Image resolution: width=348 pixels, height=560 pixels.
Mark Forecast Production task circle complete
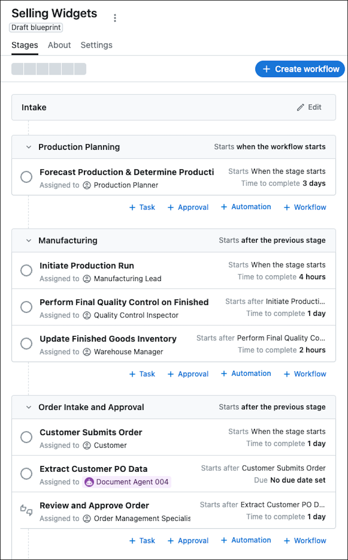(27, 177)
